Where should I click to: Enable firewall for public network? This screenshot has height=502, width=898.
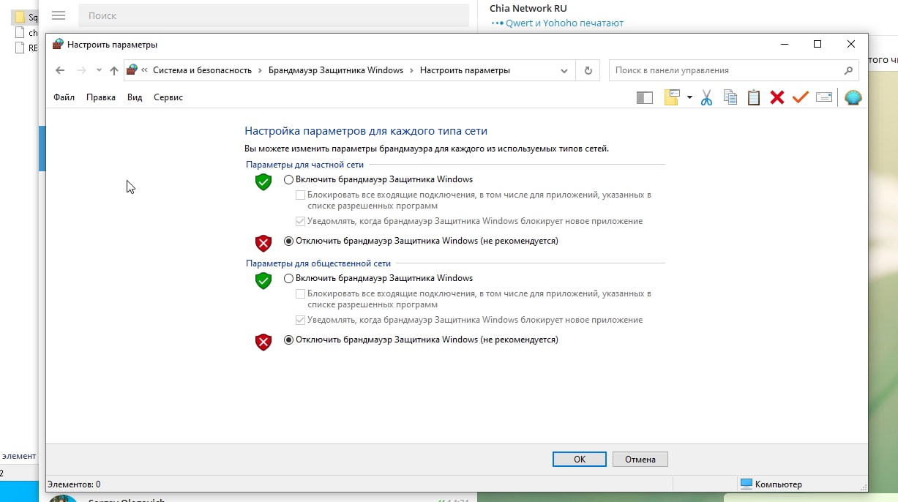tap(288, 278)
